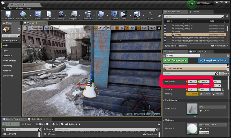
Task: Expand the Textures dropdown under Materials
Action: (x=204, y=133)
